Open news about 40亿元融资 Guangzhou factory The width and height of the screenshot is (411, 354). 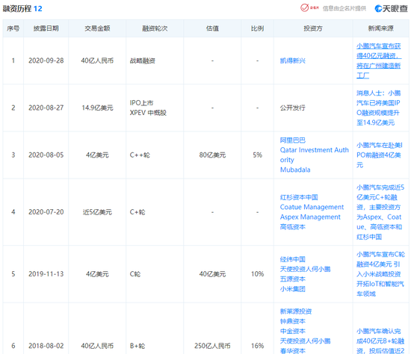(379, 60)
